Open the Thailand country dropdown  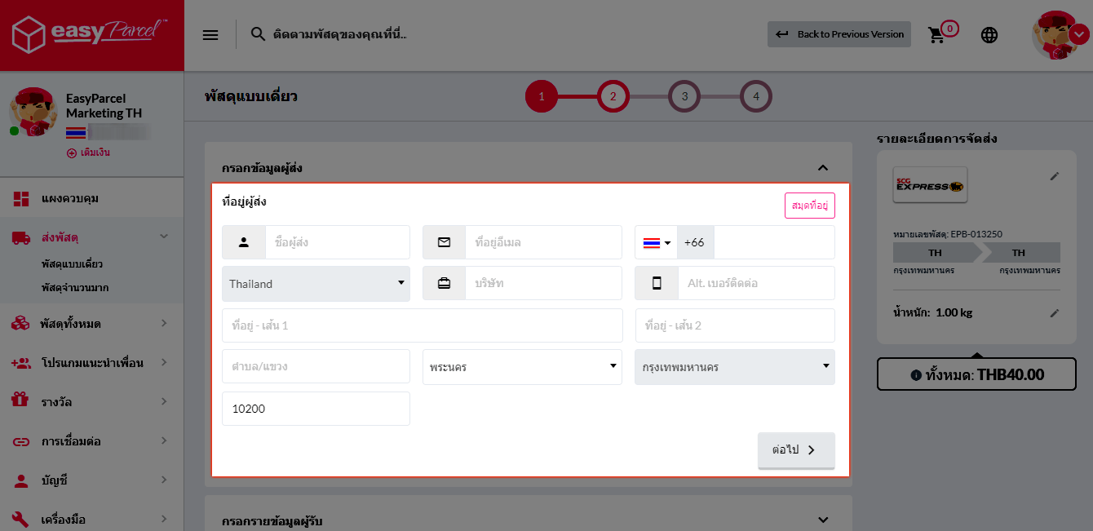coord(316,284)
